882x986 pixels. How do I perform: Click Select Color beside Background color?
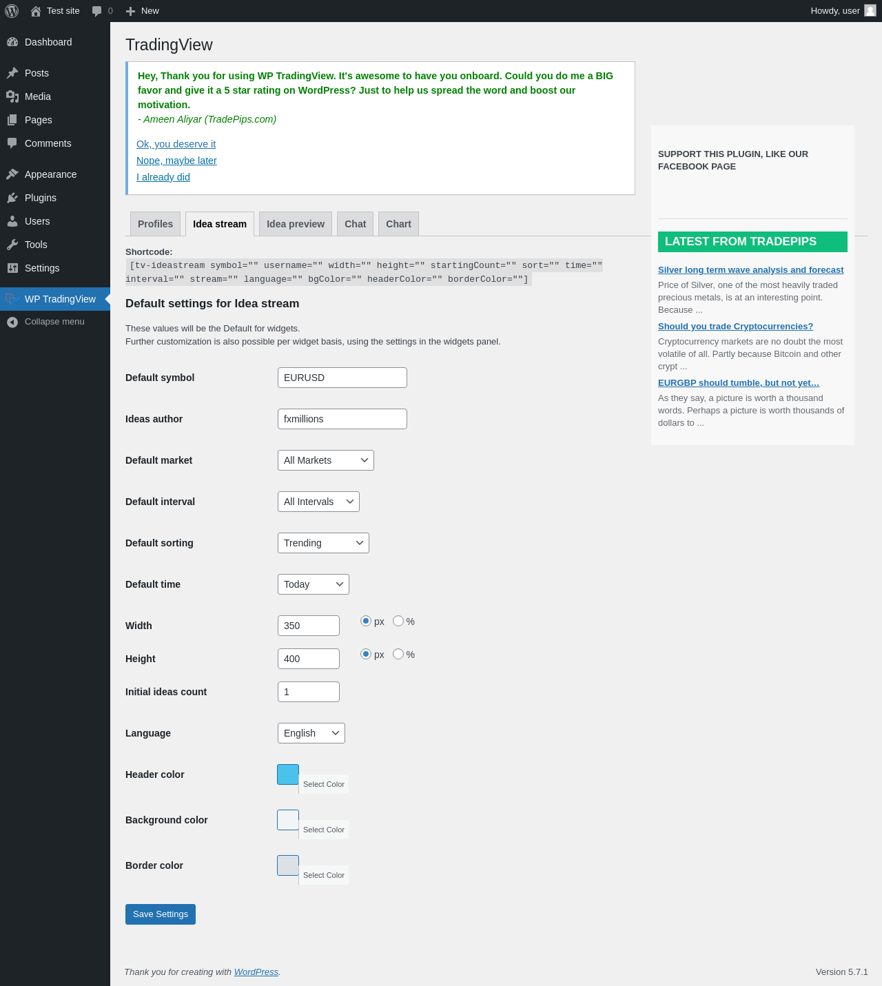[324, 830]
